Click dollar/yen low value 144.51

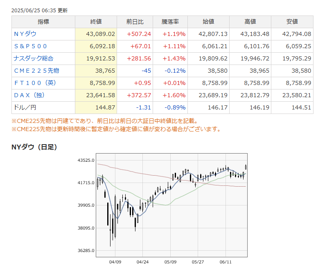[x=301, y=107]
